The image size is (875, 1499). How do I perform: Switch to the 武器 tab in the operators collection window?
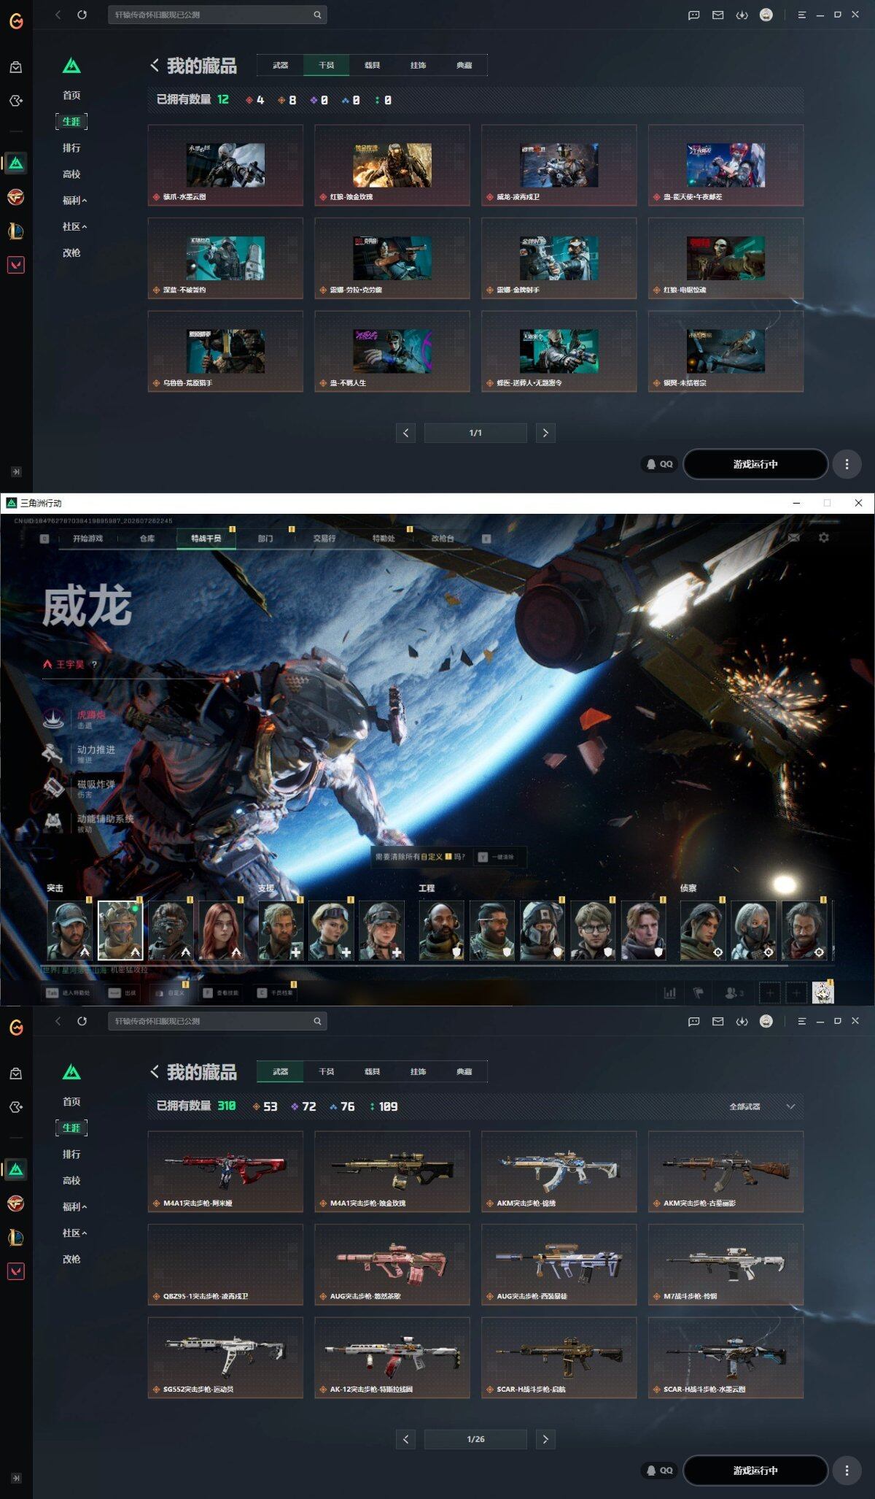click(281, 65)
